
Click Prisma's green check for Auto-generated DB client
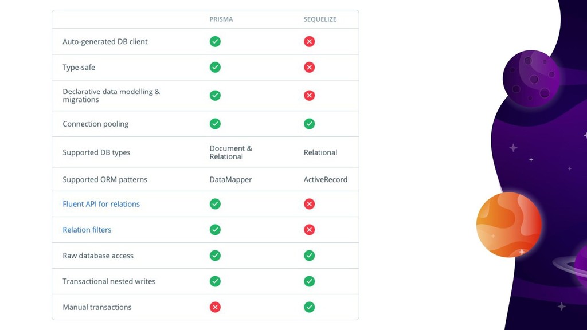[x=215, y=41]
